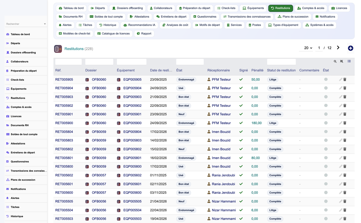Edit RET005905 with the pencil icon
Screen dimensions: 361x223
point(341,79)
